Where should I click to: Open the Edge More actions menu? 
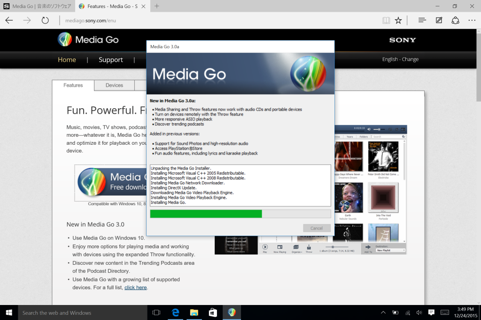[x=472, y=20]
